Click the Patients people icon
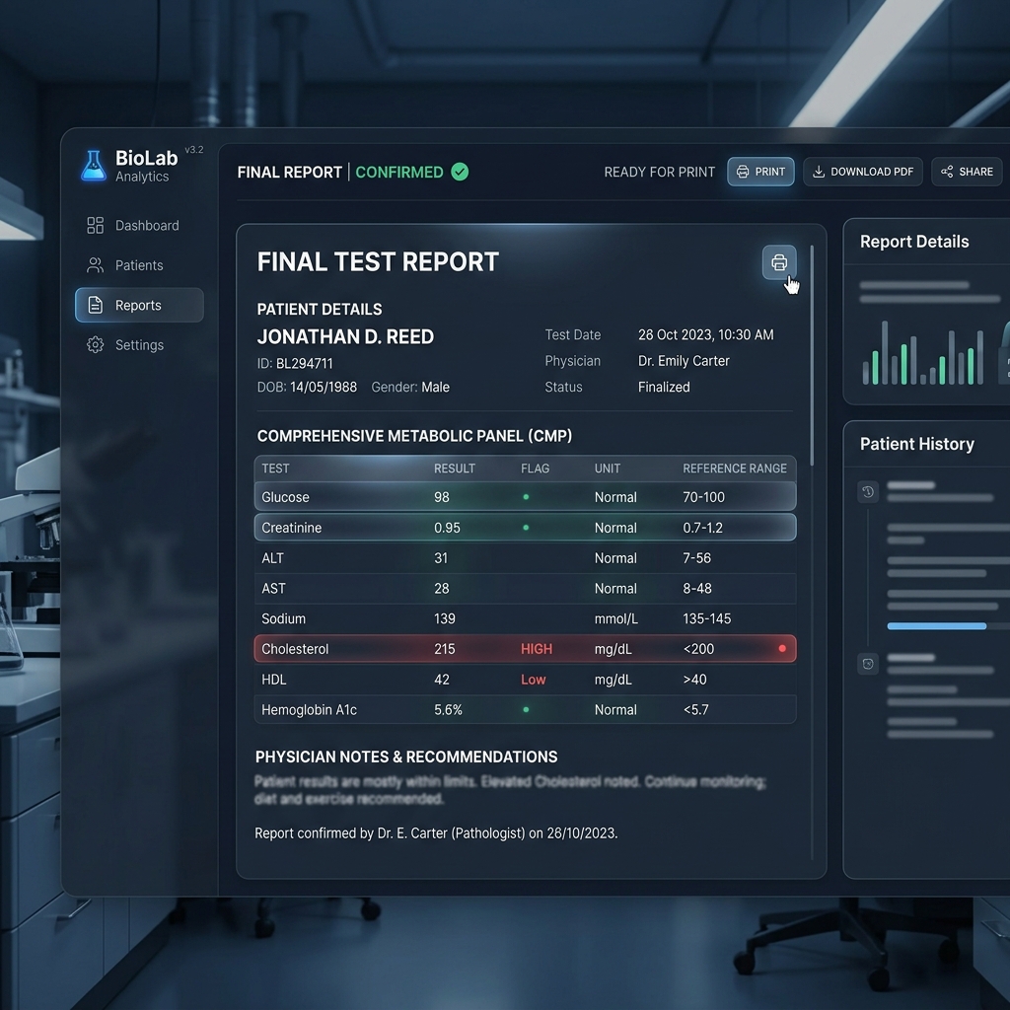The height and width of the screenshot is (1010, 1010). pos(96,265)
